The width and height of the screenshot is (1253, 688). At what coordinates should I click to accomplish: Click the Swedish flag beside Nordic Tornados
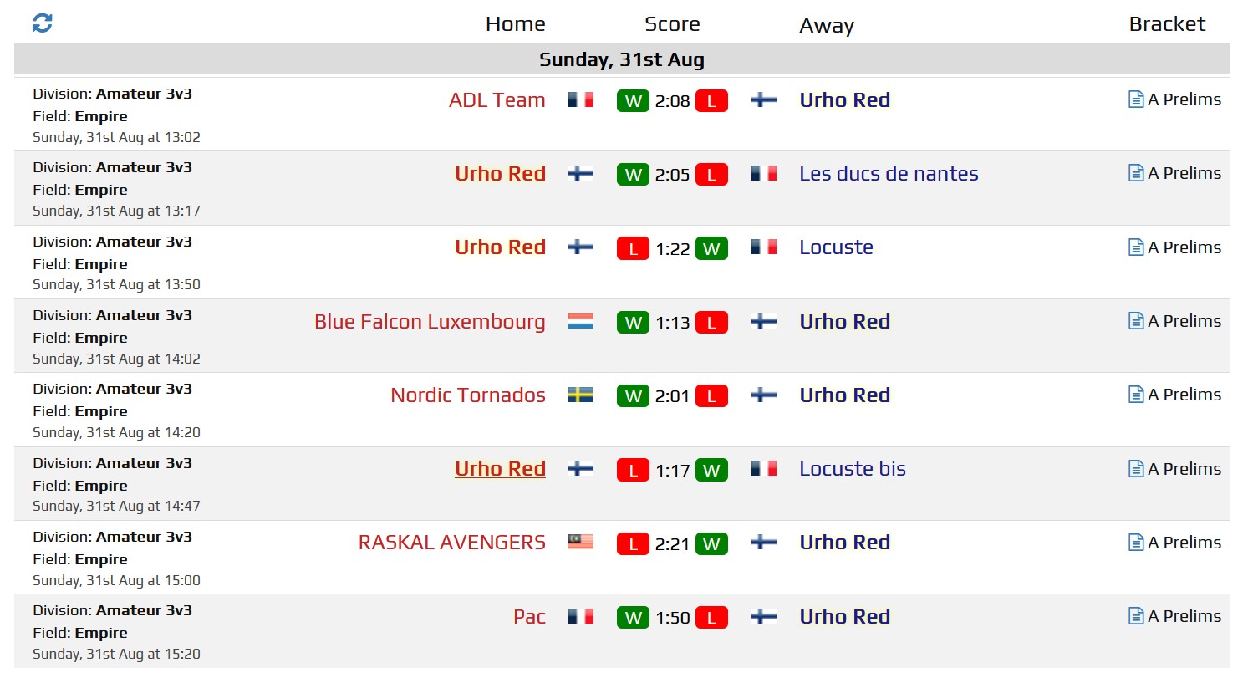(581, 395)
